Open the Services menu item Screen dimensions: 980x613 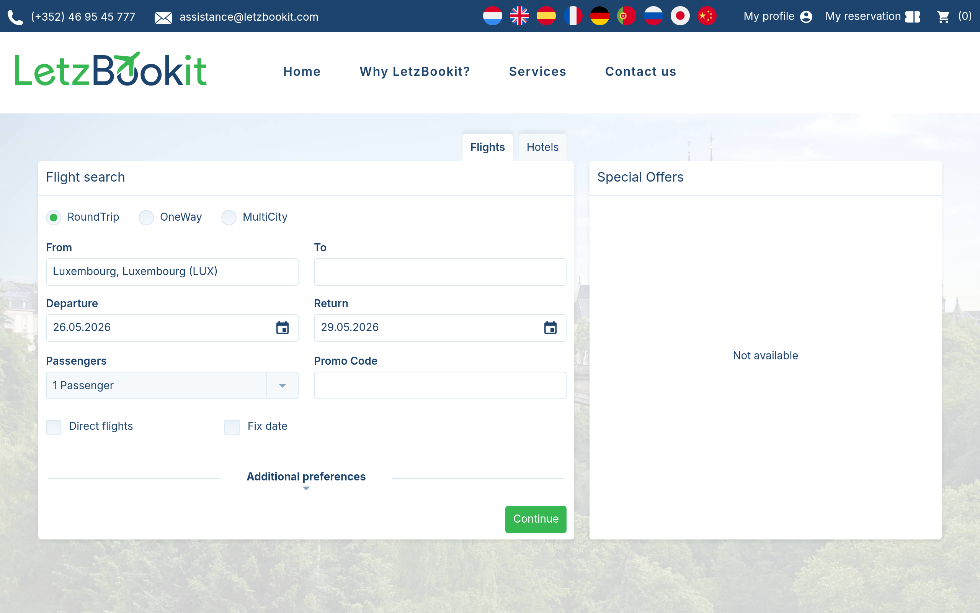538,72
